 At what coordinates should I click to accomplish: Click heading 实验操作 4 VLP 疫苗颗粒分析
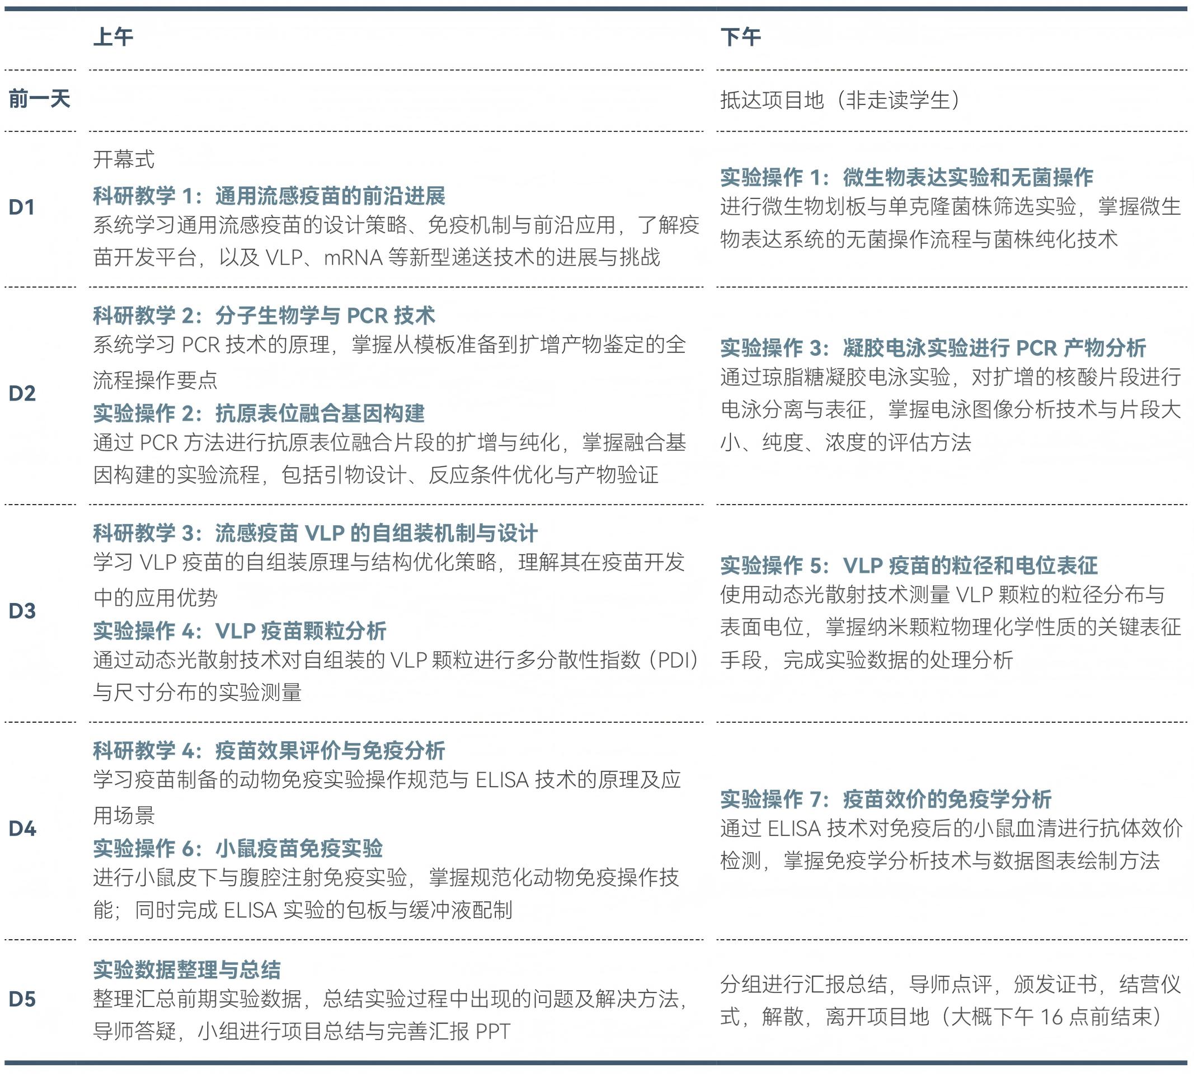click(x=239, y=631)
